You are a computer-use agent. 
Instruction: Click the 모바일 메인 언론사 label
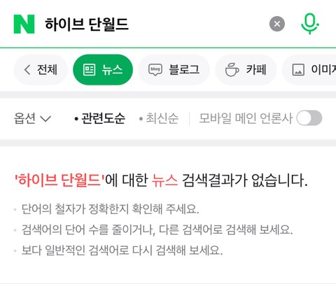click(x=246, y=118)
